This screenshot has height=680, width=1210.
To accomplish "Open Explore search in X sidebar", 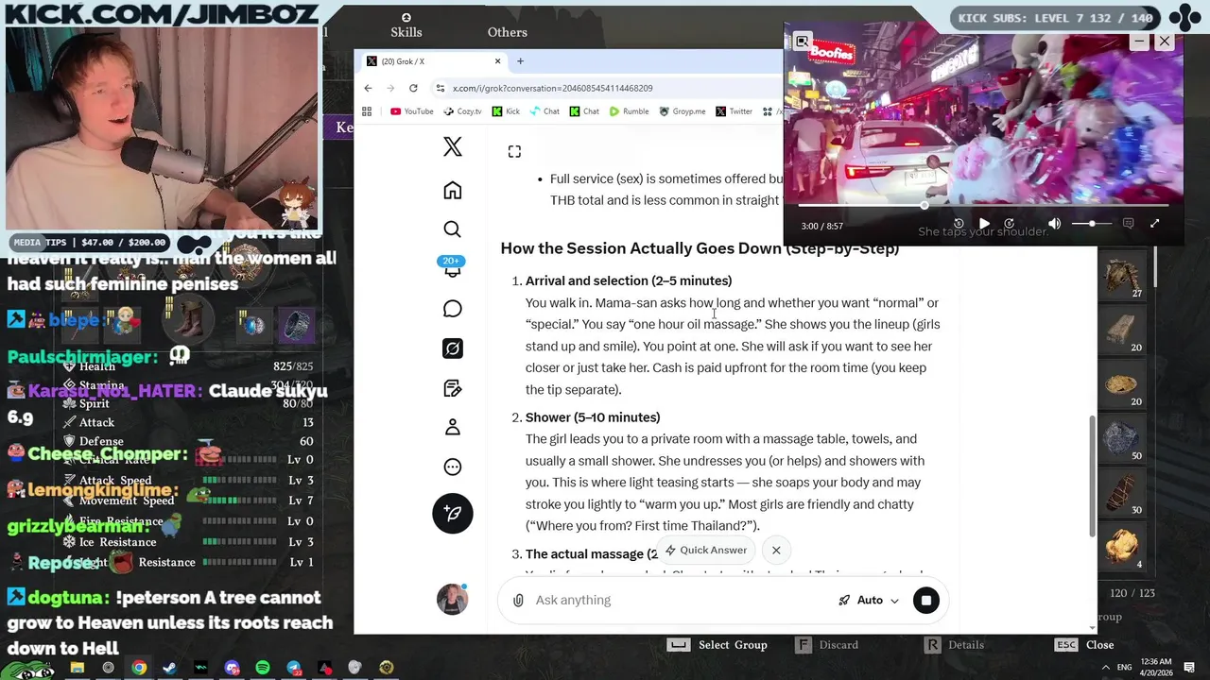I will coord(452,229).
